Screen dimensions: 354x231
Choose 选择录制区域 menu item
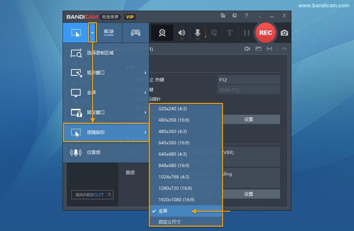(x=106, y=53)
